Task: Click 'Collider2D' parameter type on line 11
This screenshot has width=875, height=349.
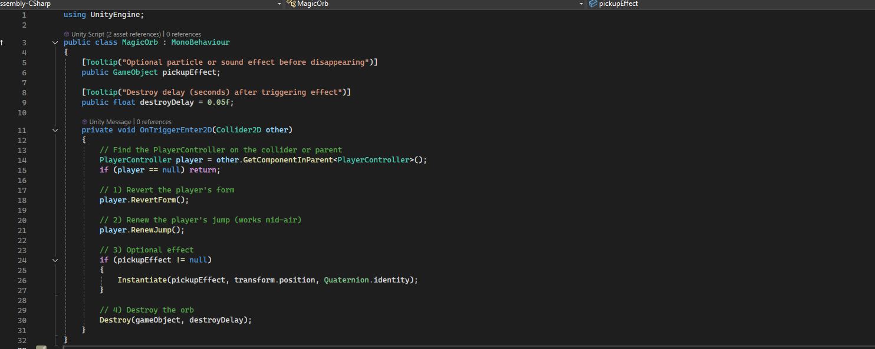Action: (x=239, y=130)
